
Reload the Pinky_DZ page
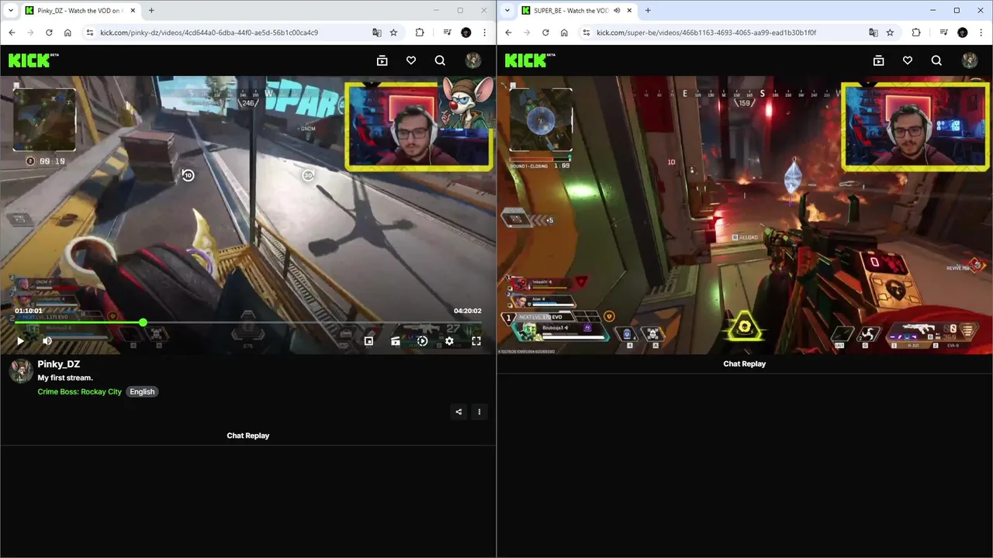pos(49,33)
